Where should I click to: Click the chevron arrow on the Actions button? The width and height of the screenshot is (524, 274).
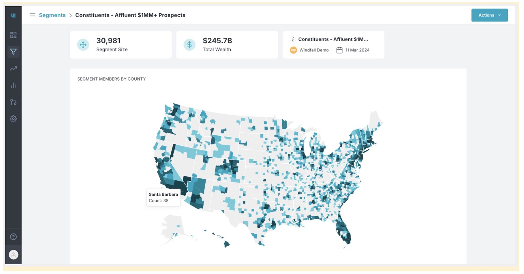(499, 15)
